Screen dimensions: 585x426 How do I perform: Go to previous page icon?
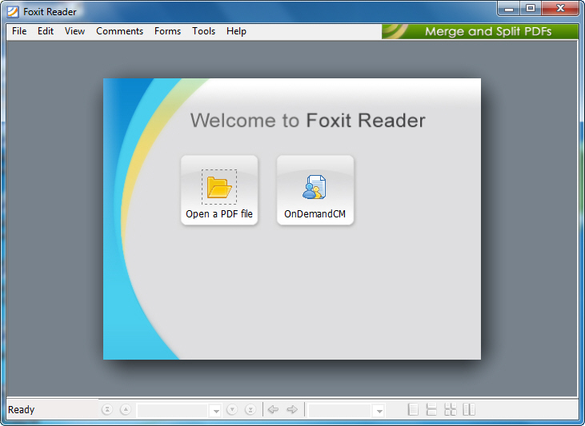pyautogui.click(x=126, y=409)
